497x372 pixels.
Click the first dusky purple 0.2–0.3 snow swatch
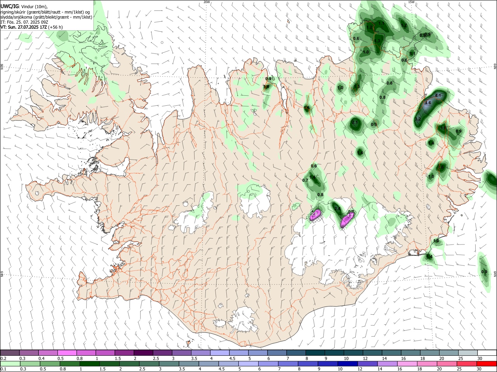click(10, 353)
